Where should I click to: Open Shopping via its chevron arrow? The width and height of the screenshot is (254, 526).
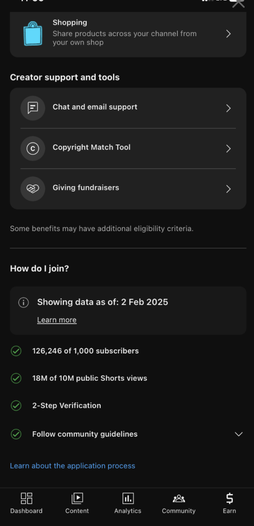click(x=228, y=34)
